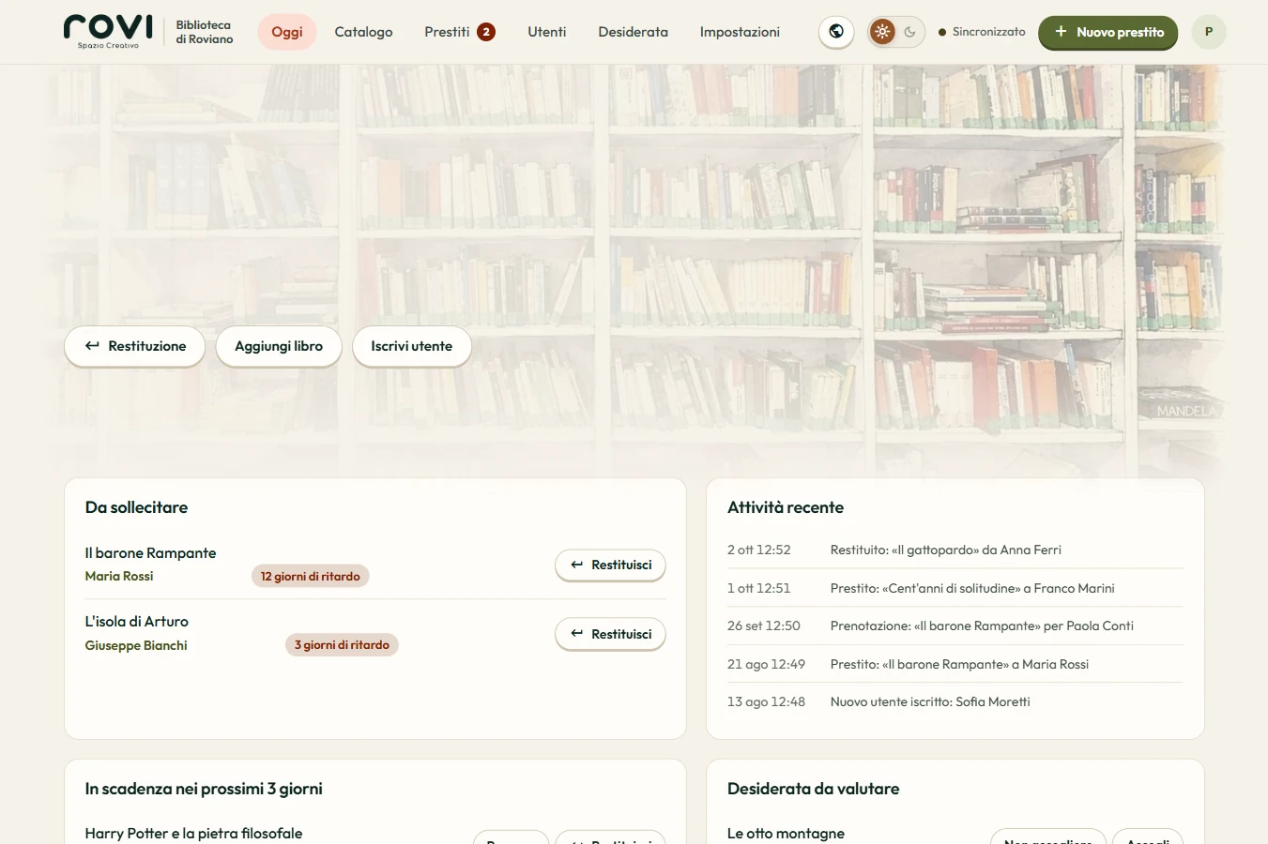Select Le otto montagne wishlist item

786,834
